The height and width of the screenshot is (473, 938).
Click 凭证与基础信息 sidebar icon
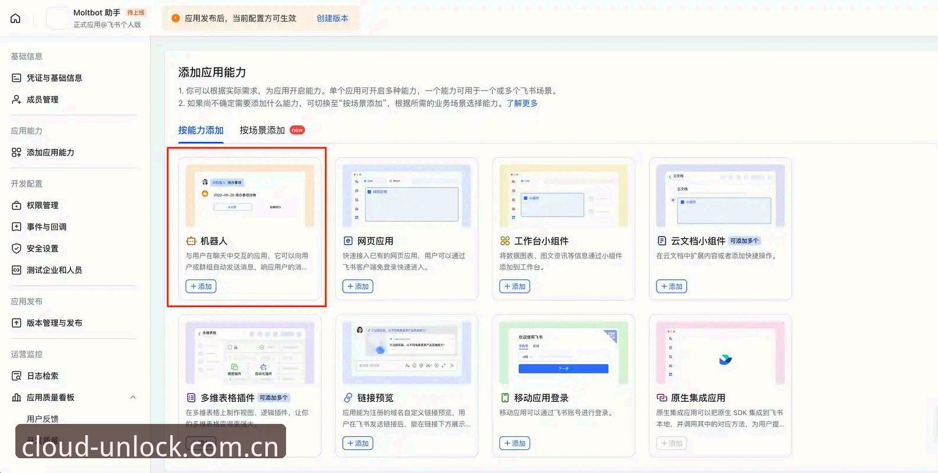[17, 78]
